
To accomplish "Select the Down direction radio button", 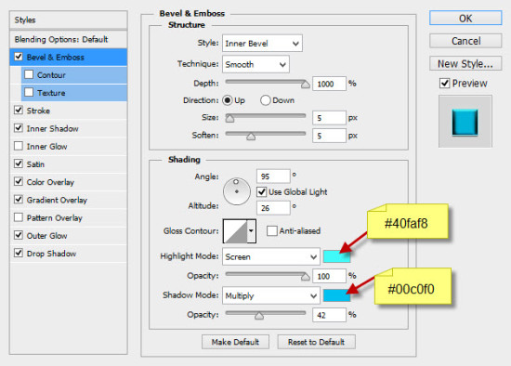I will click(x=266, y=100).
